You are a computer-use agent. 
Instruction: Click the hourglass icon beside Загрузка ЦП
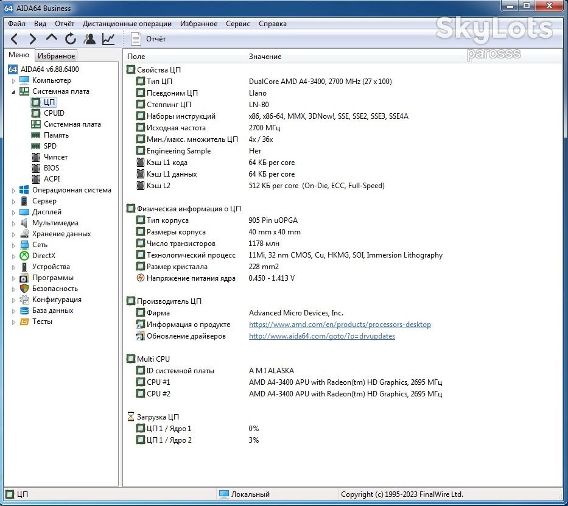(x=131, y=416)
